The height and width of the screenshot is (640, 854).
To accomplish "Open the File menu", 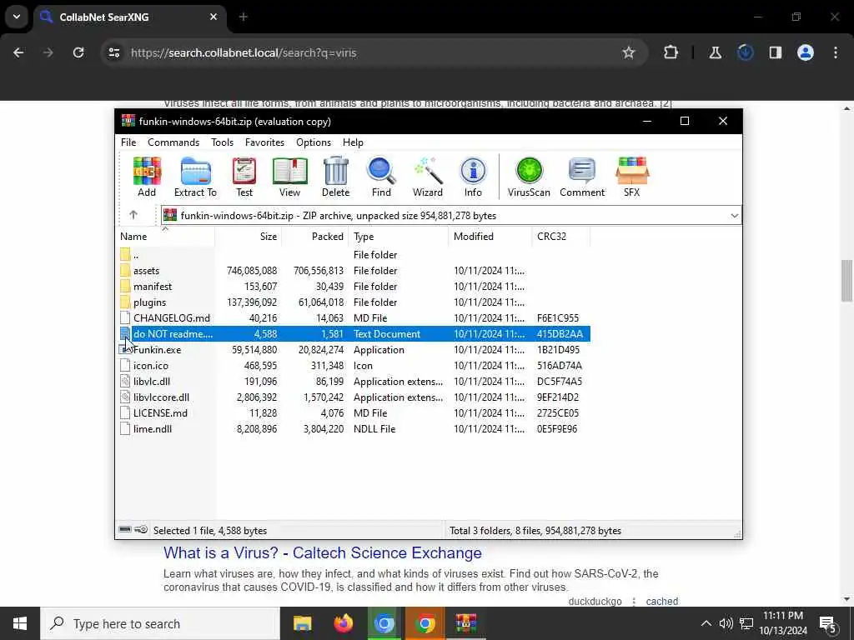I will tap(128, 142).
